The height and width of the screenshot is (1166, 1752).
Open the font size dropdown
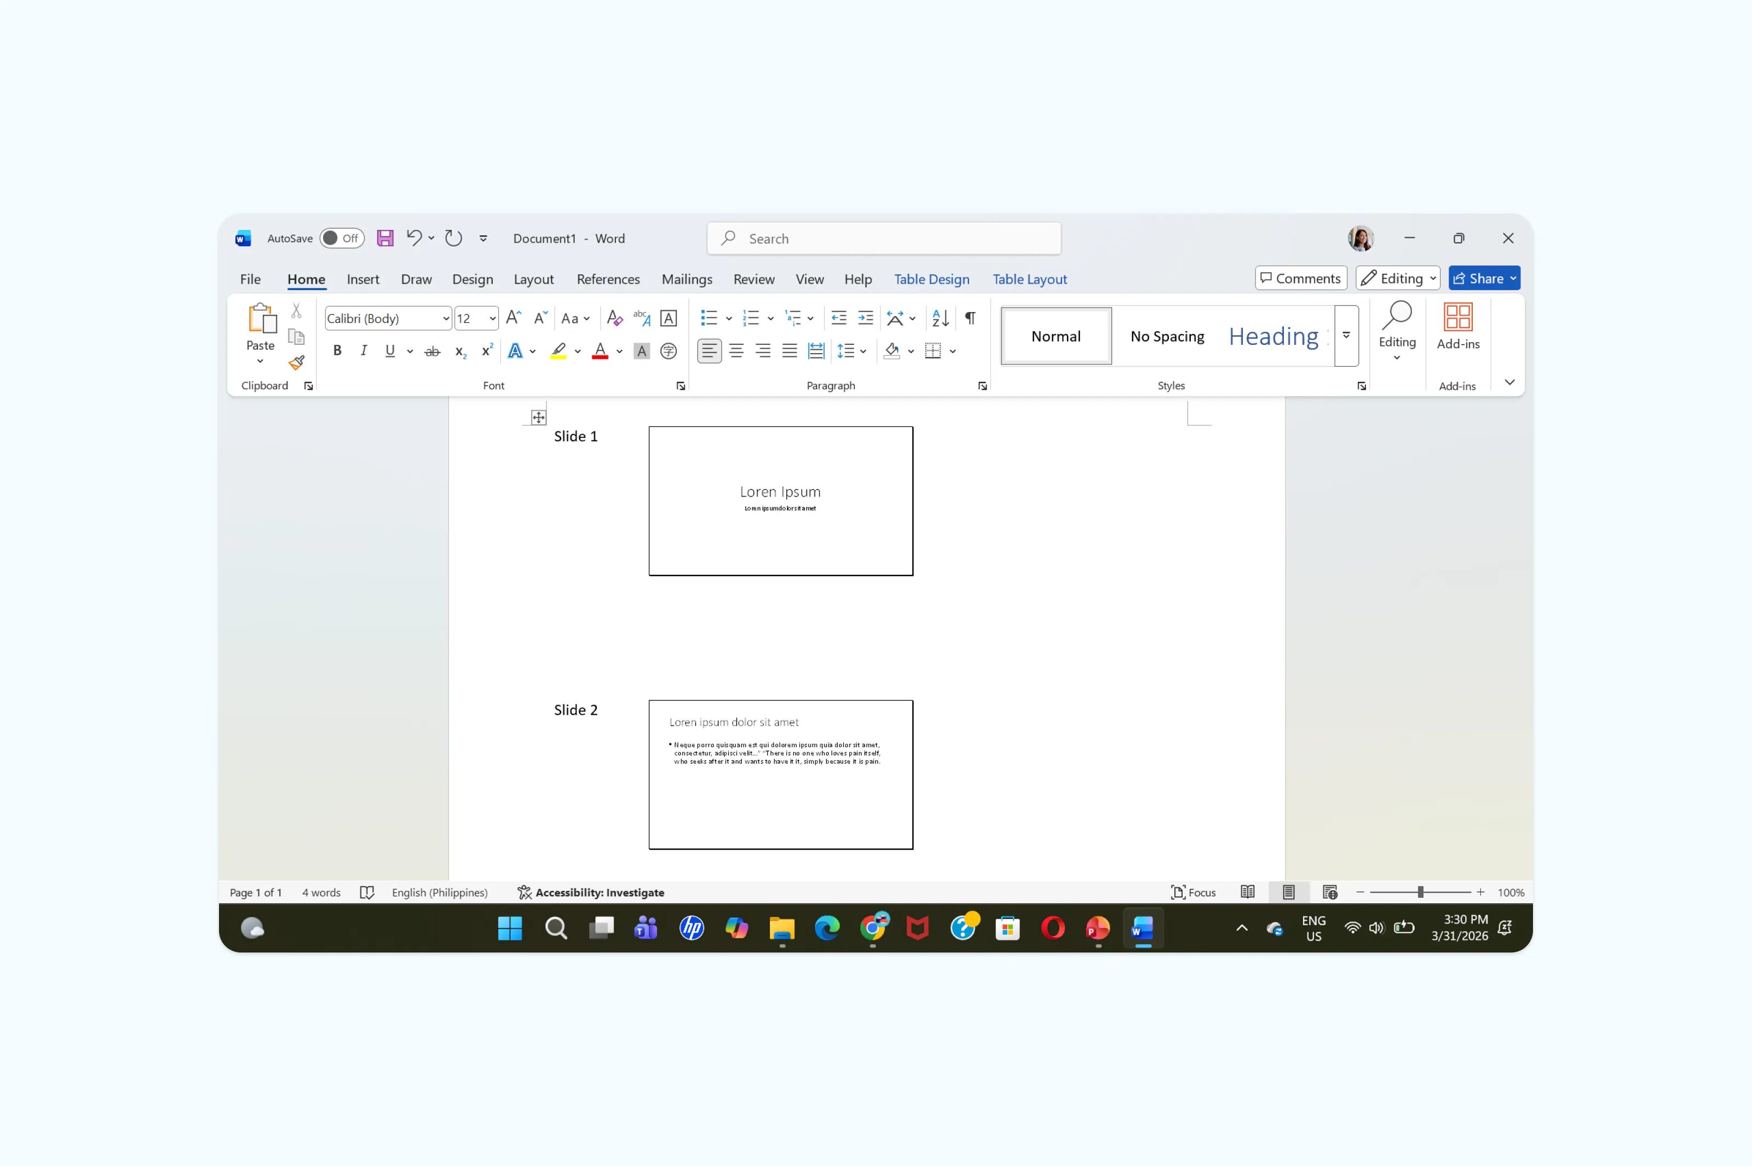492,318
